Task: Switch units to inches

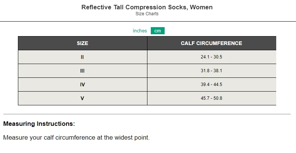Action: (140, 31)
